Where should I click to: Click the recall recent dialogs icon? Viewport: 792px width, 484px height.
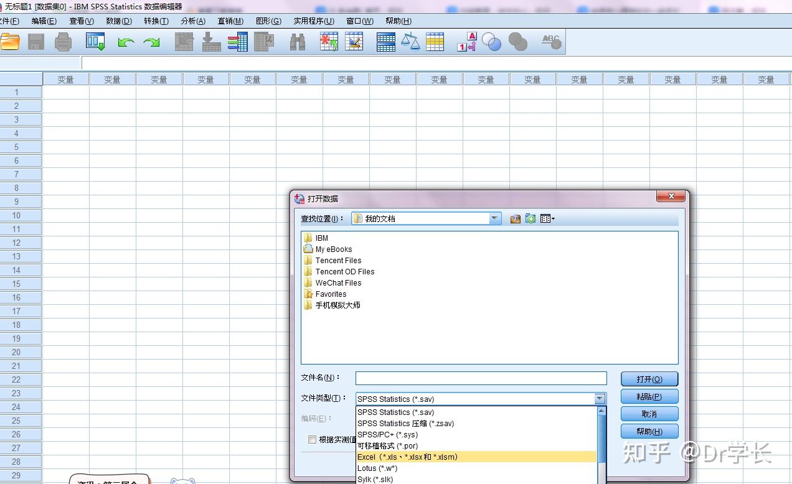pos(96,42)
